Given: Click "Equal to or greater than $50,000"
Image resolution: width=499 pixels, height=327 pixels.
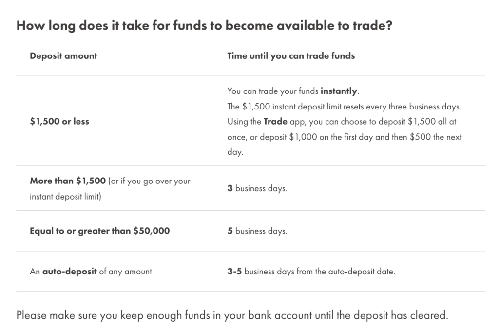Looking at the screenshot, I should pos(100,231).
